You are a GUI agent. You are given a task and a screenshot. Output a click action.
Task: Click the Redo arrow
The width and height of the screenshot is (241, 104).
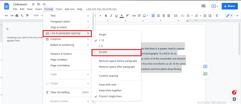(12, 16)
